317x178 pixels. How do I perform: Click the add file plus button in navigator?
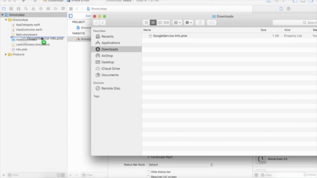(x=3, y=175)
